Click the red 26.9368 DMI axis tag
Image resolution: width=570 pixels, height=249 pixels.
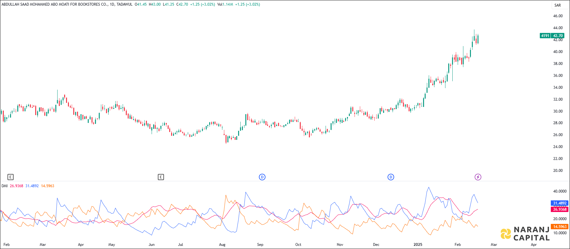pyautogui.click(x=560, y=209)
